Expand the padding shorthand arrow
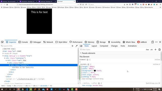Viewport: 162px width, 91px height. [90, 77]
